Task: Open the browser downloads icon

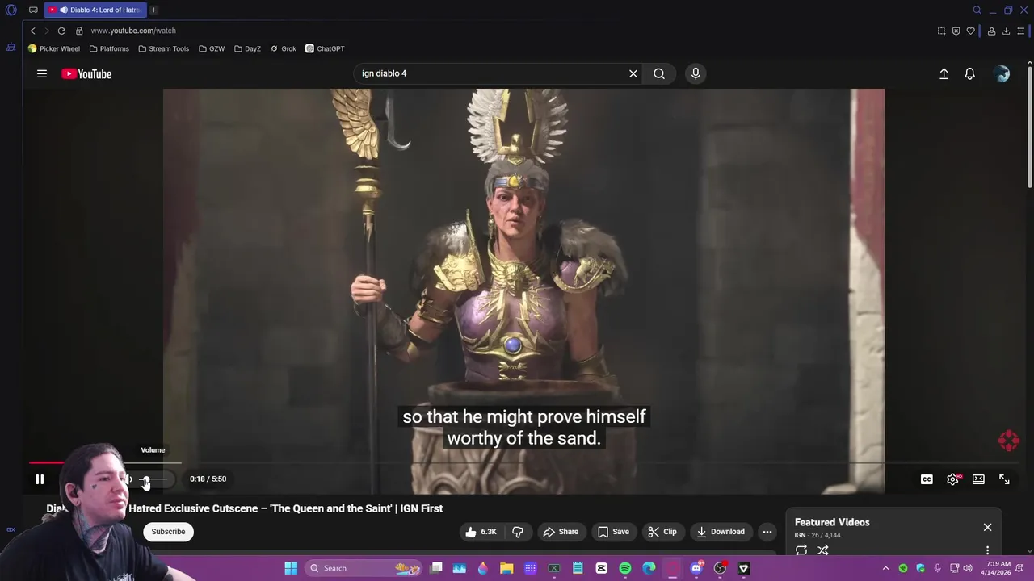Action: 1006,31
